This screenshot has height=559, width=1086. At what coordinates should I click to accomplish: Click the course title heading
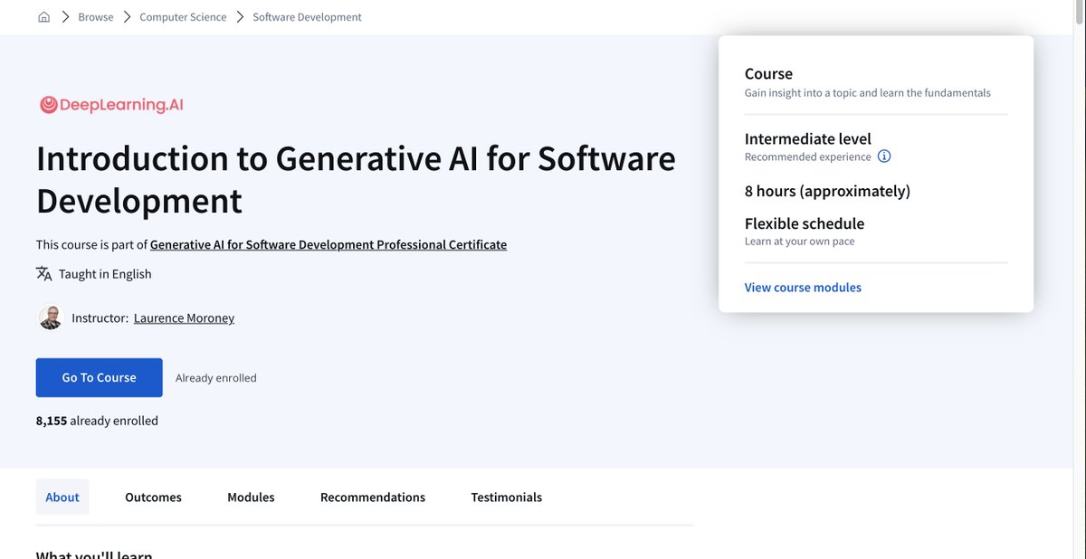356,179
